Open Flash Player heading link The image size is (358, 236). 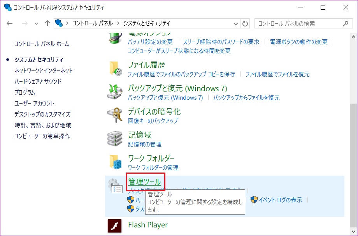point(148,225)
